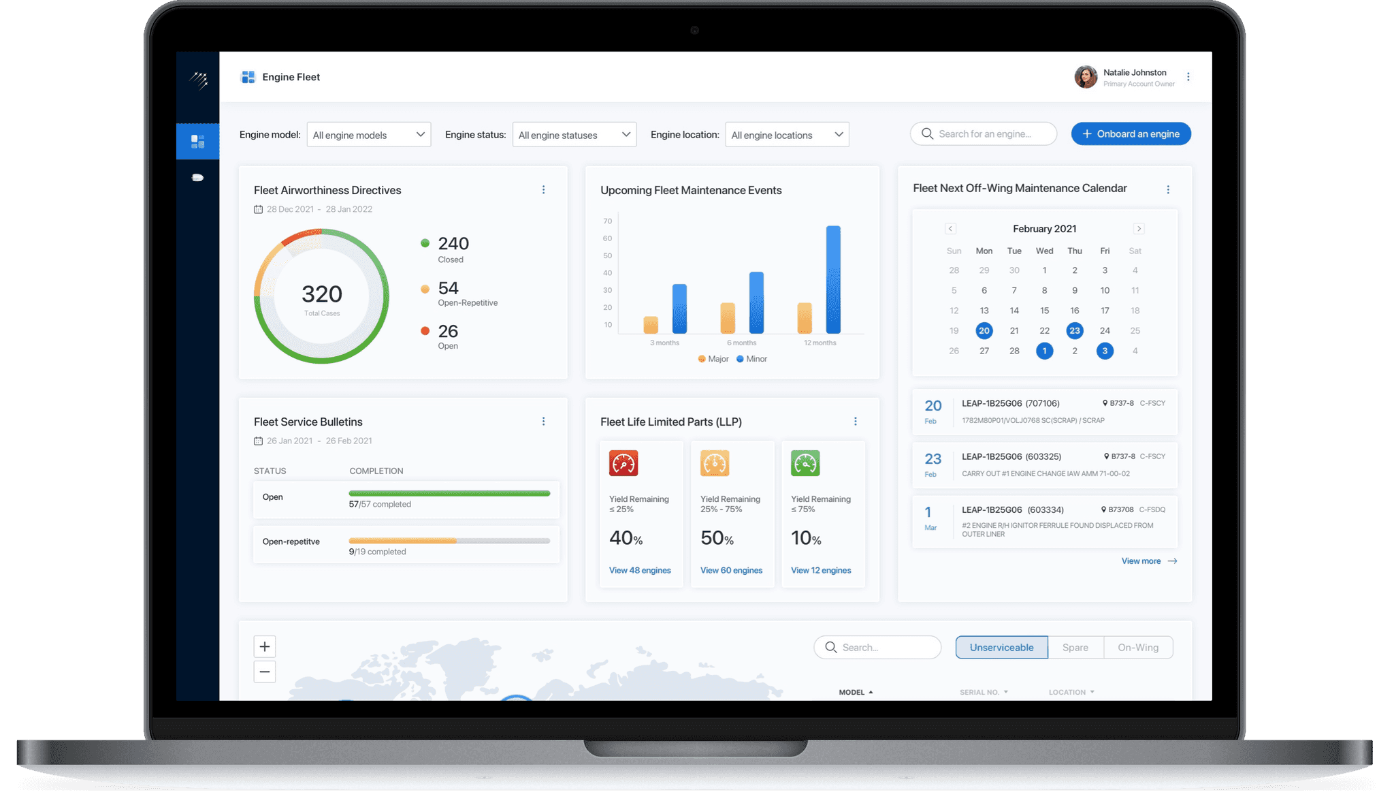Viewport: 1394px width, 805px height.
Task: Select highlighted March 3 on calendar
Action: point(1105,351)
